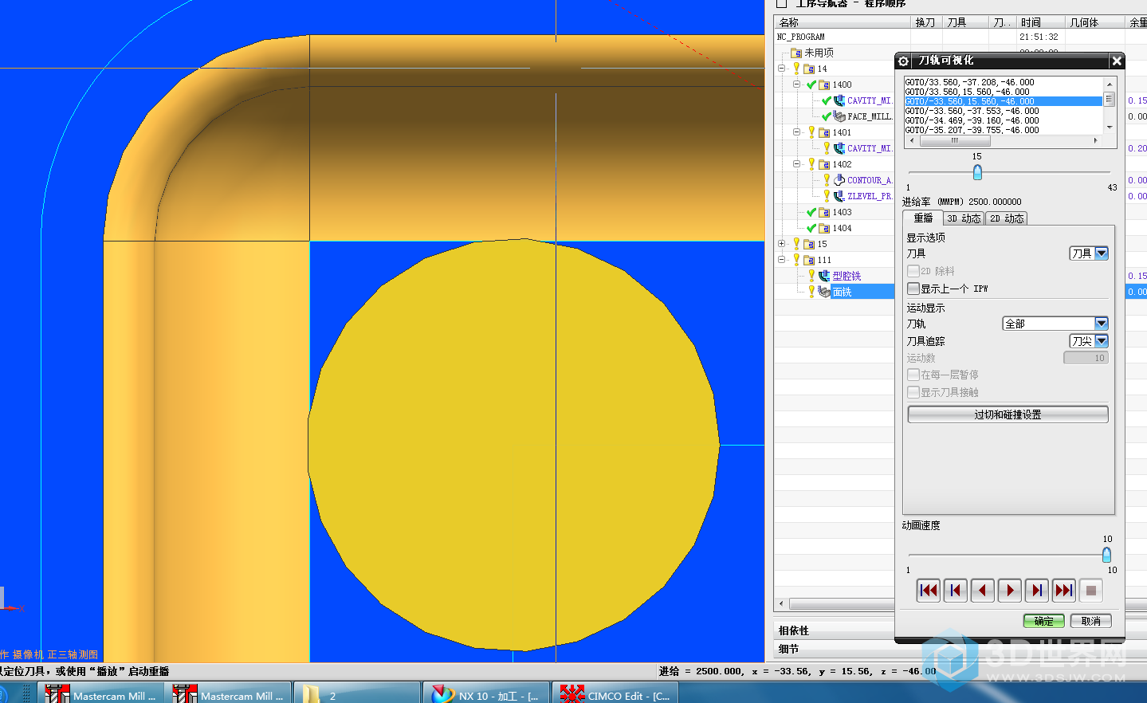Viewport: 1147px width, 703px height.
Task: Open the 刀具追踪 dropdown
Action: [1089, 341]
